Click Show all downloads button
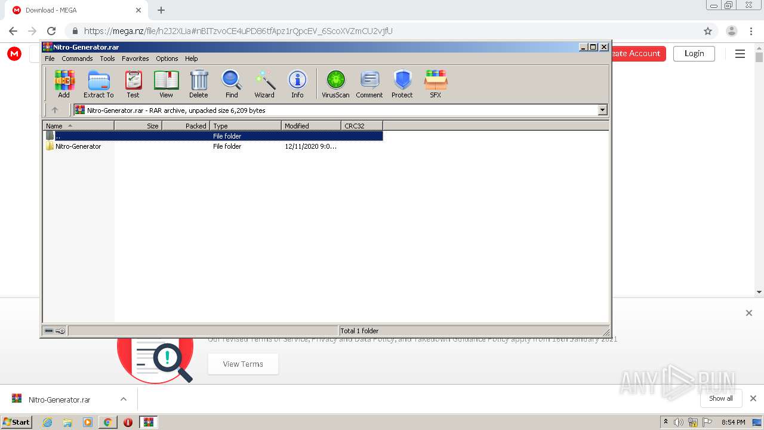This screenshot has height=430, width=764. (721, 398)
